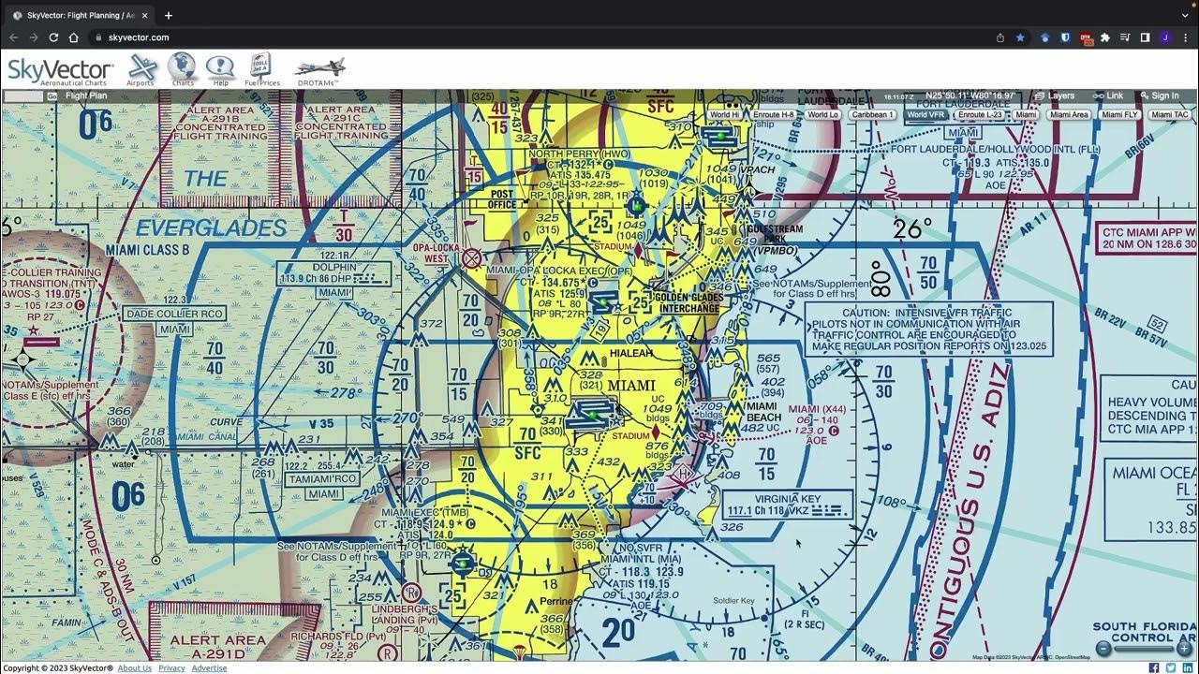Click the browser back arrow
Screen dimensions: 1199x674
[x=12, y=37]
